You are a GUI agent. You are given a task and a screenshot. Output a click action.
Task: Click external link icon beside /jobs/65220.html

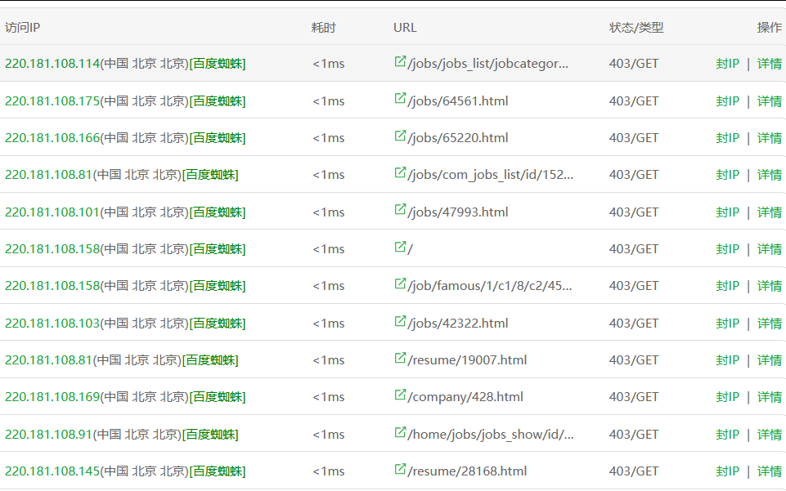(x=400, y=136)
